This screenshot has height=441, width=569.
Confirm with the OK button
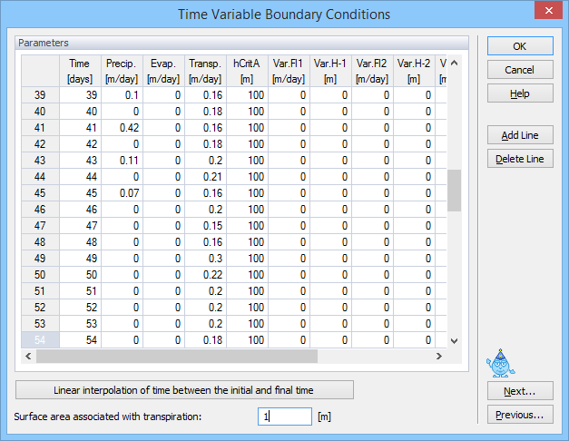pos(520,46)
